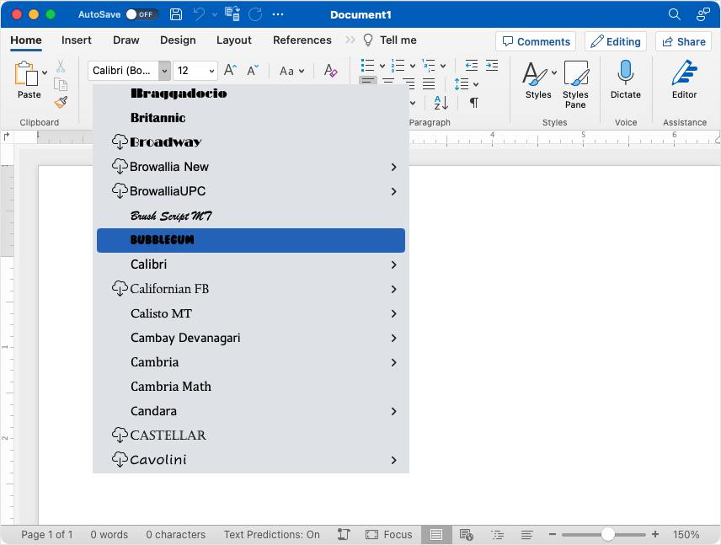Click the multilevel list icon

point(429,66)
